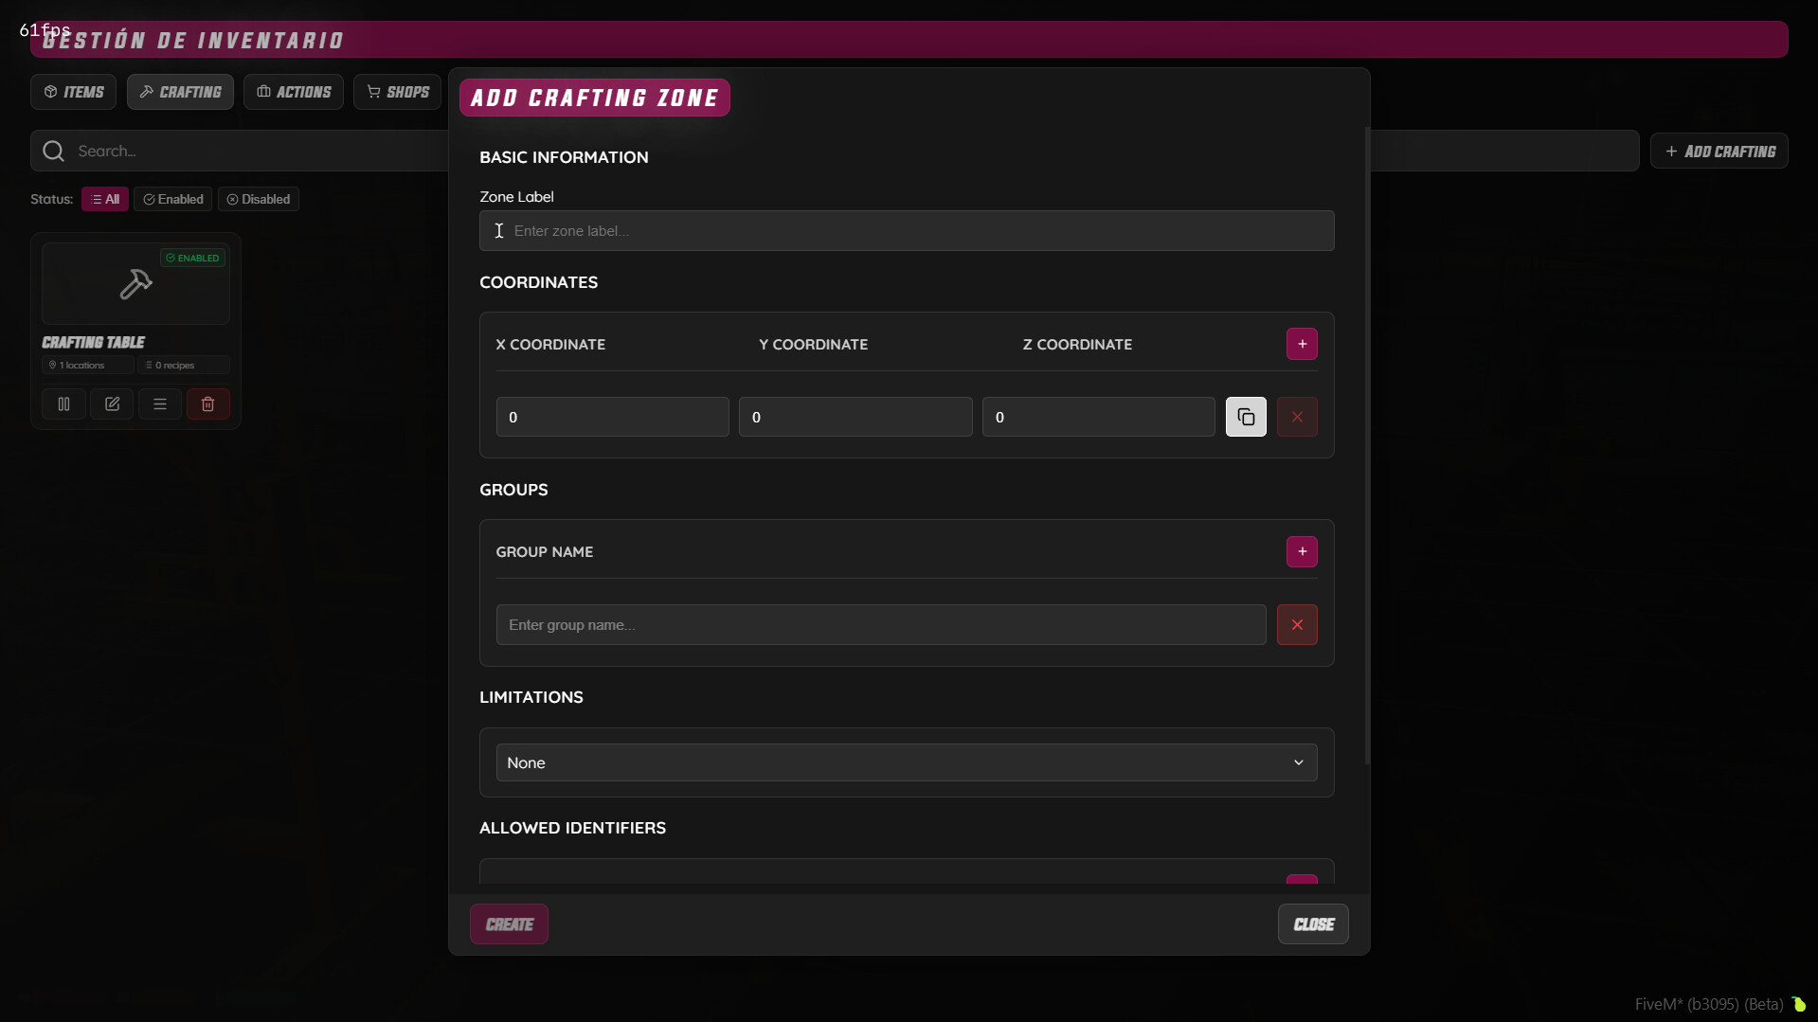Pause the Crafting Table zone
1818x1022 pixels.
63,404
